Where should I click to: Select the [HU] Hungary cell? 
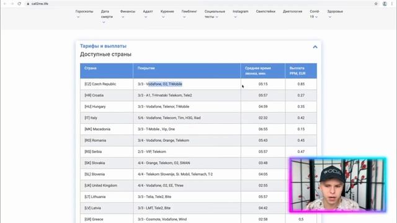point(107,107)
